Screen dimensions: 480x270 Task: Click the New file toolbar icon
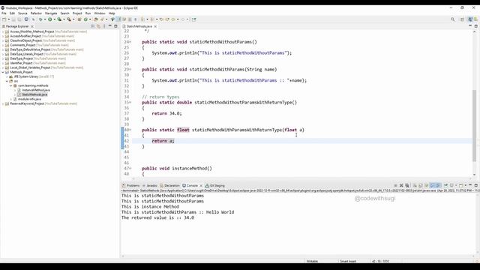coord(4,19)
